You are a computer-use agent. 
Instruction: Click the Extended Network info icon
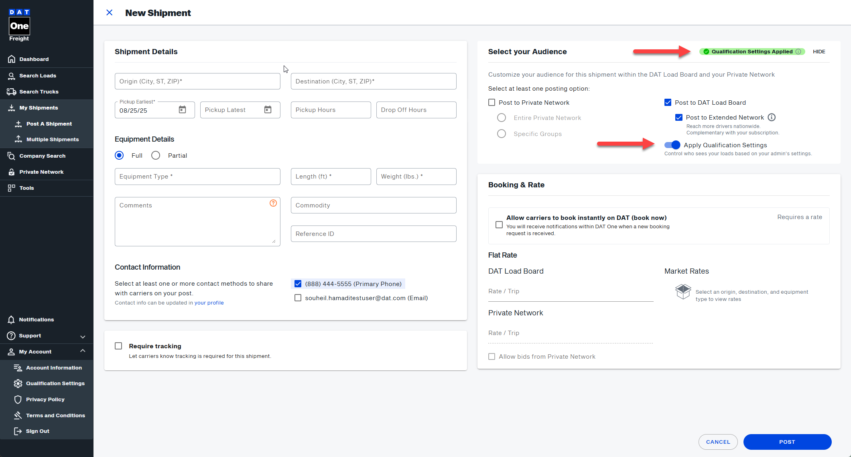pos(772,117)
